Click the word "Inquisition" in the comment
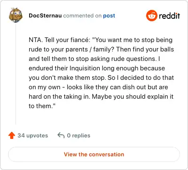This screenshot has width=188, height=170. tap(85, 68)
